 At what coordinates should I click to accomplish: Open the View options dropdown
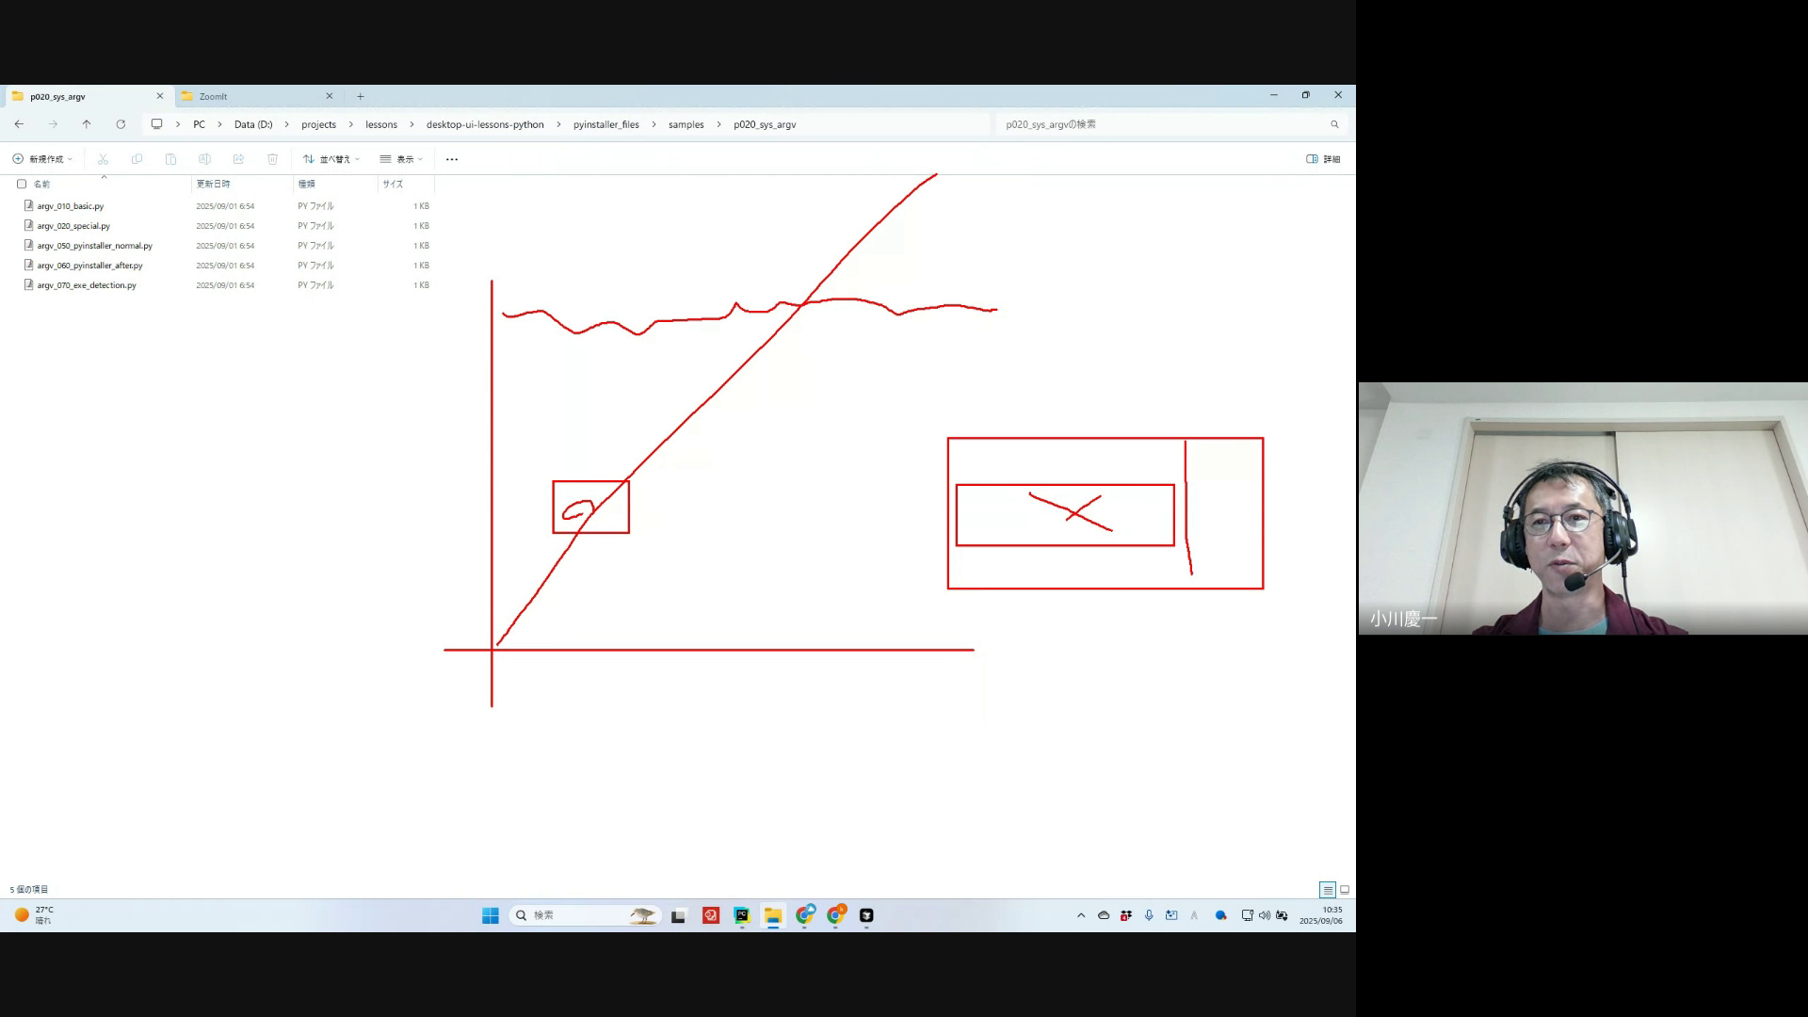pos(401,159)
